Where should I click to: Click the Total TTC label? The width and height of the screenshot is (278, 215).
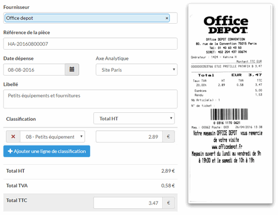[x=16, y=200]
